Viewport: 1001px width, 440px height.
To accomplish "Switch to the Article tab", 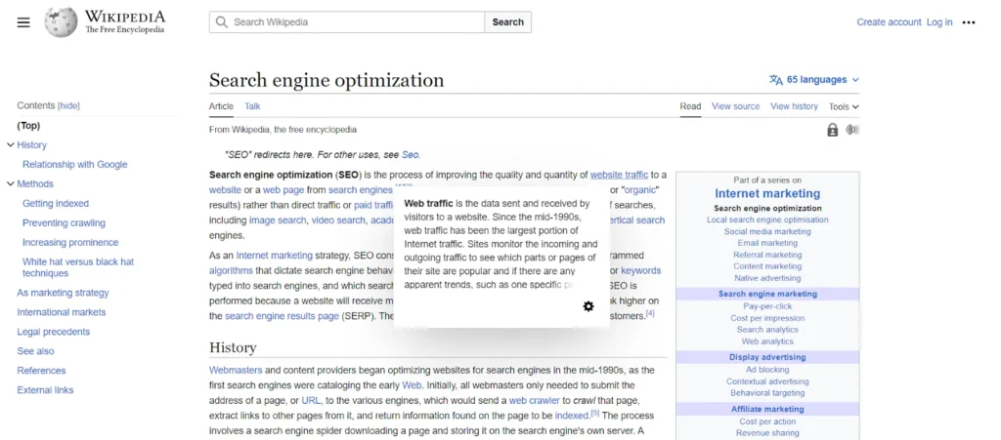I will [221, 106].
